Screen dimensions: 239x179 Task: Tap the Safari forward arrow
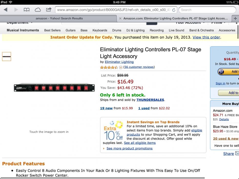16,10
